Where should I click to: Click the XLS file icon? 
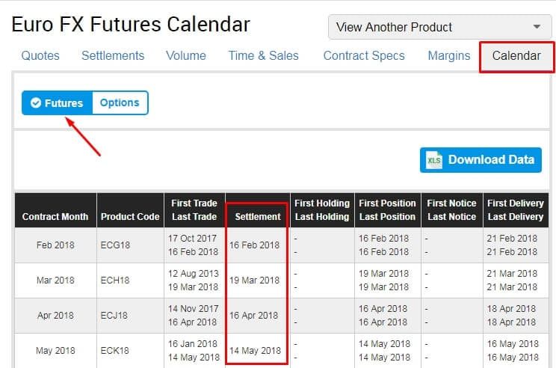coord(434,160)
